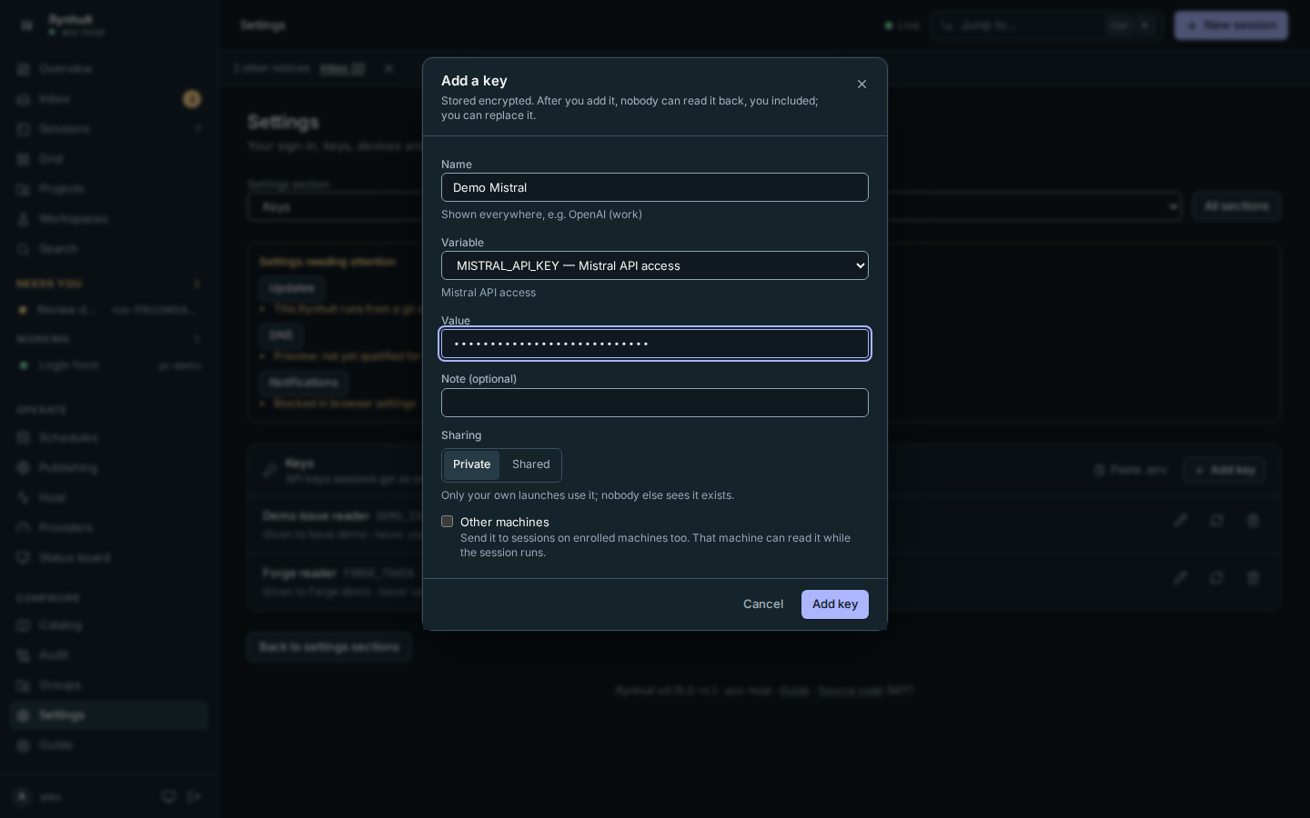Image resolution: width=1310 pixels, height=818 pixels.
Task: Click Back to settings sections
Action: point(329,647)
